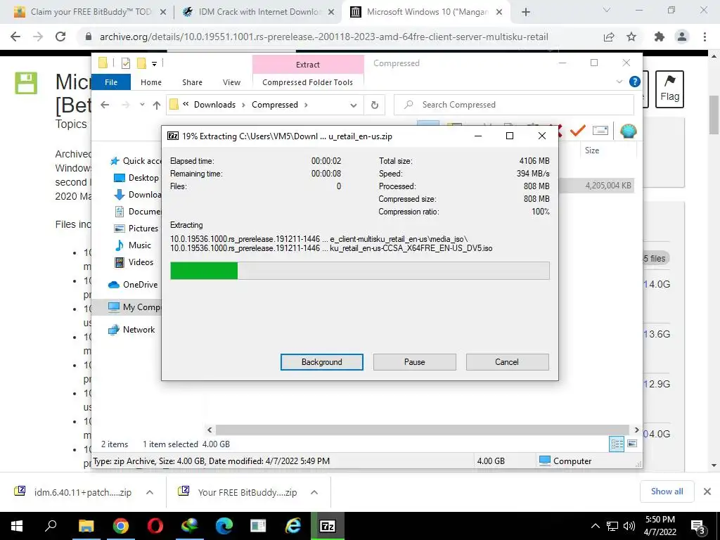Open options for BitBuddy zip download
Screen dimensions: 720x540
[314, 492]
